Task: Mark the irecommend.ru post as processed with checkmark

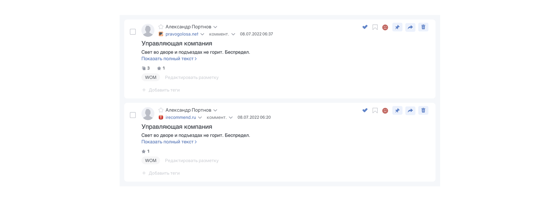Action: click(365, 110)
